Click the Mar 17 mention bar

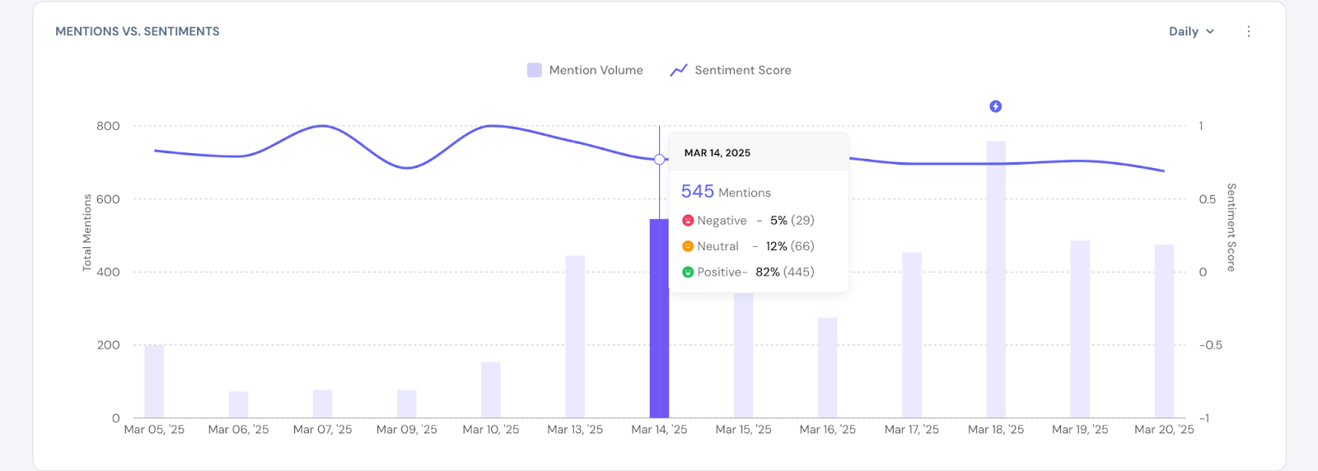click(x=911, y=335)
